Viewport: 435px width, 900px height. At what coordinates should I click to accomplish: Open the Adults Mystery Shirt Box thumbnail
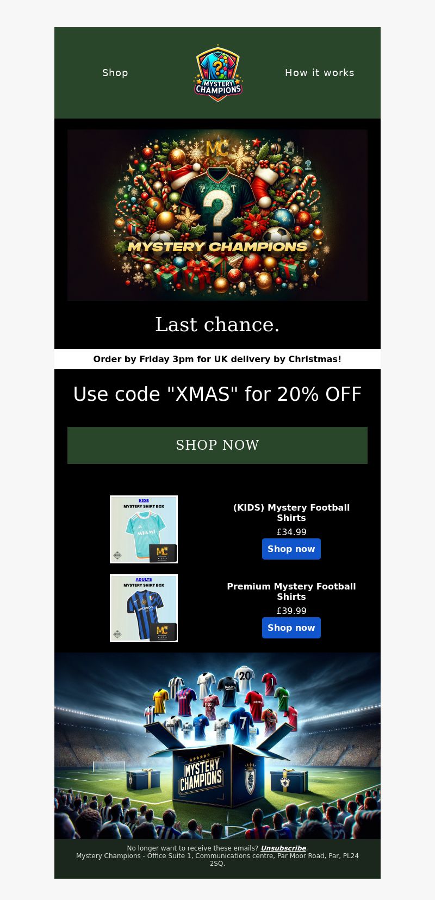[144, 608]
